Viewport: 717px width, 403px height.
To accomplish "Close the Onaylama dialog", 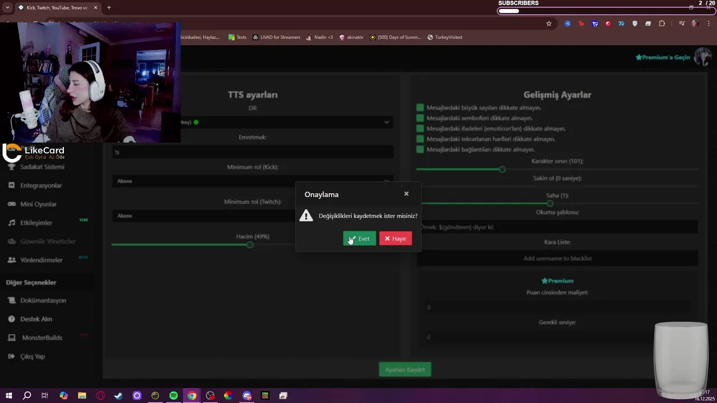I will click(406, 194).
